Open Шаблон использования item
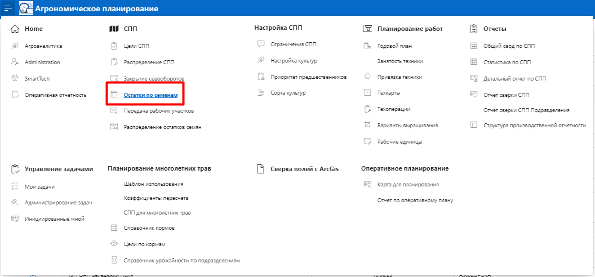Viewport: 595px width, 277px height. pyautogui.click(x=153, y=184)
